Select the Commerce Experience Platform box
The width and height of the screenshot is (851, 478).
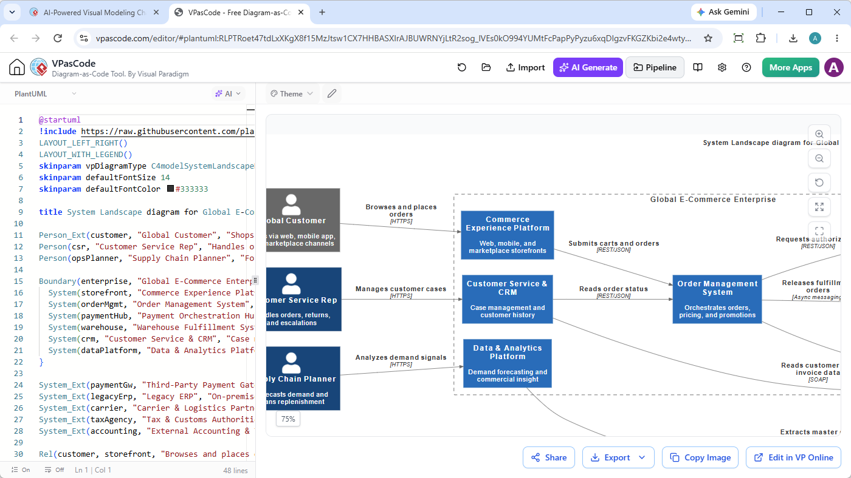tap(508, 235)
